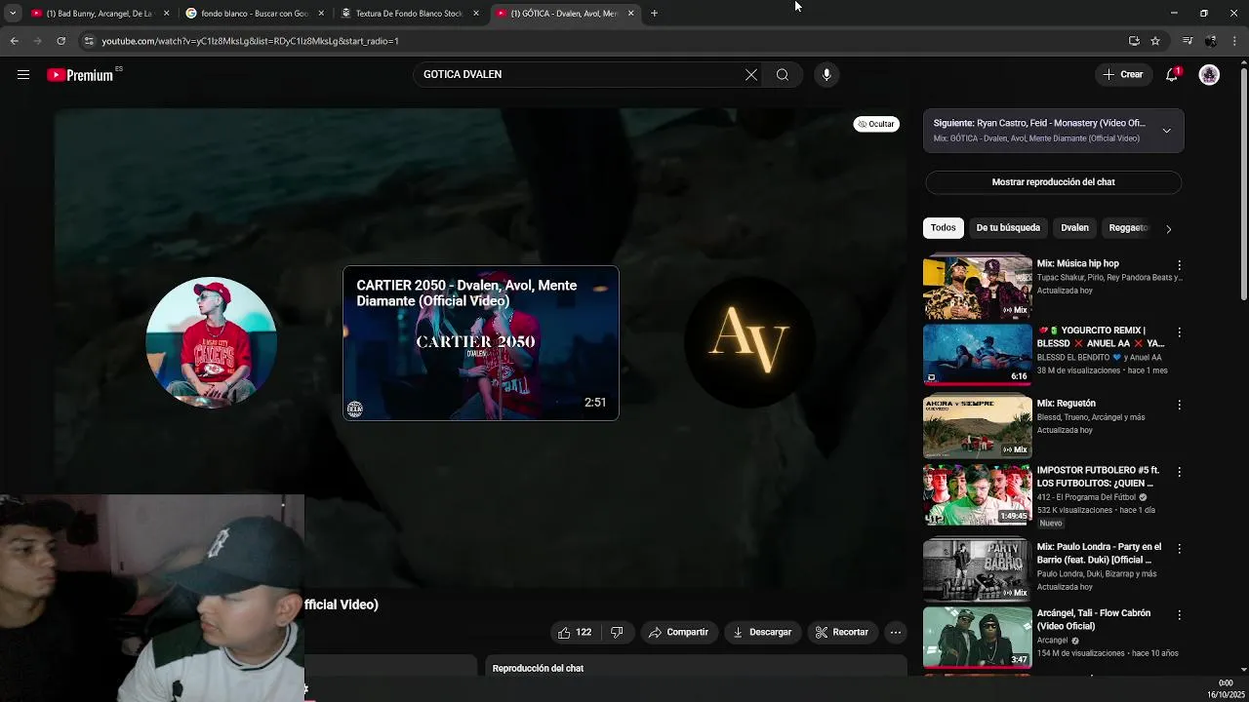Open options for Mix: Reguetón
Image resolution: width=1249 pixels, height=702 pixels.
pyautogui.click(x=1179, y=405)
